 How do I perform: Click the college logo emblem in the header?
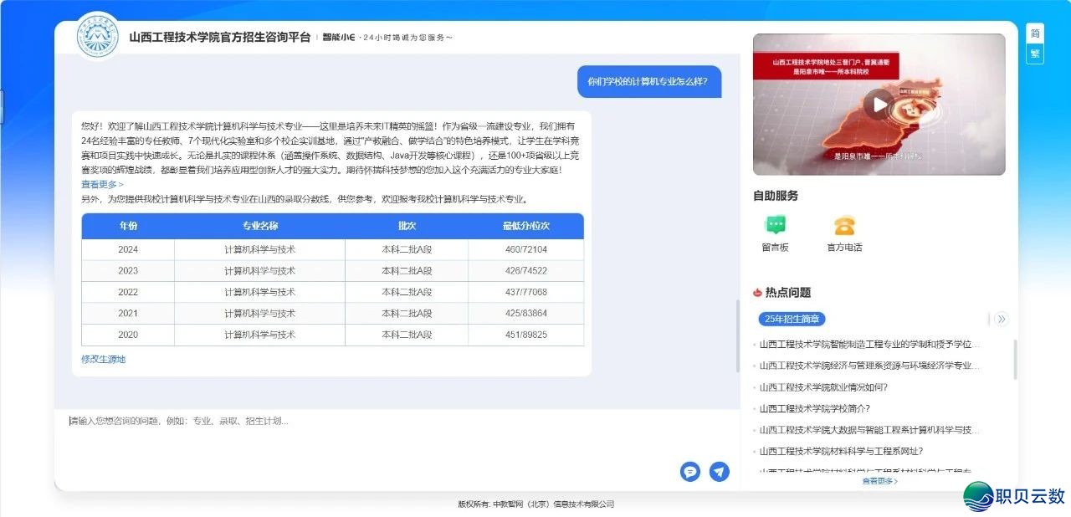click(99, 37)
